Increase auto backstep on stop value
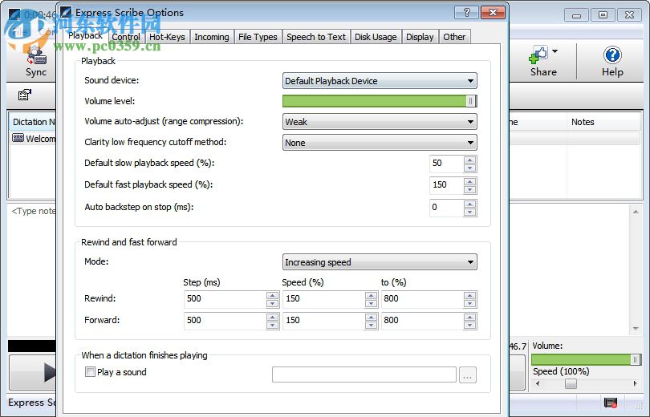650x417 pixels. [x=469, y=204]
